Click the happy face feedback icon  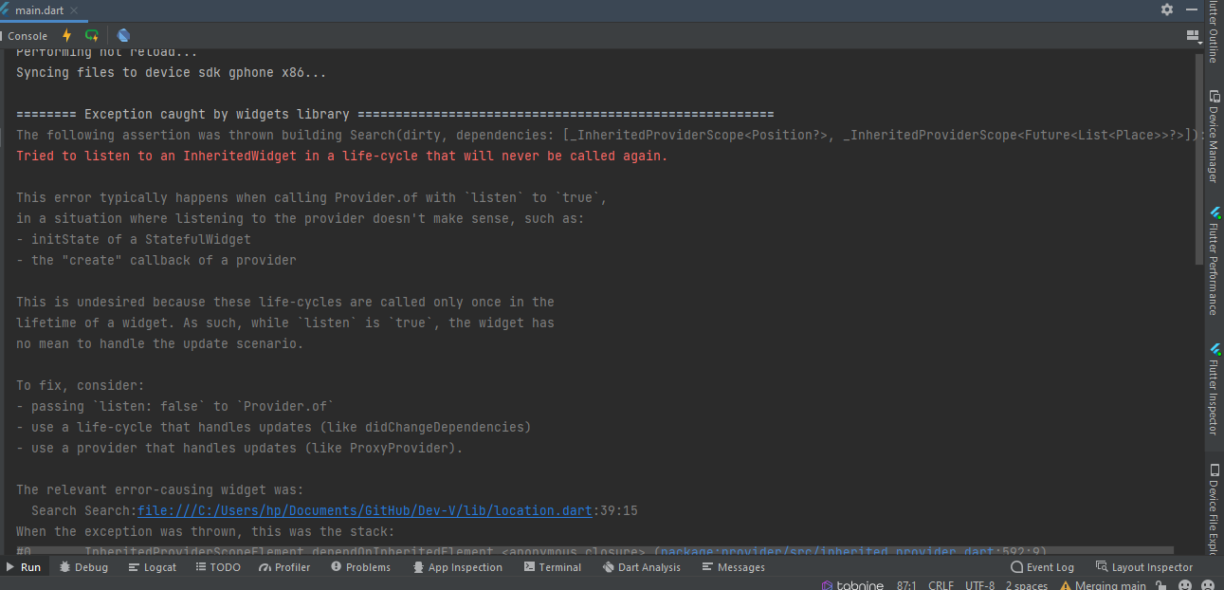pyautogui.click(x=1184, y=585)
